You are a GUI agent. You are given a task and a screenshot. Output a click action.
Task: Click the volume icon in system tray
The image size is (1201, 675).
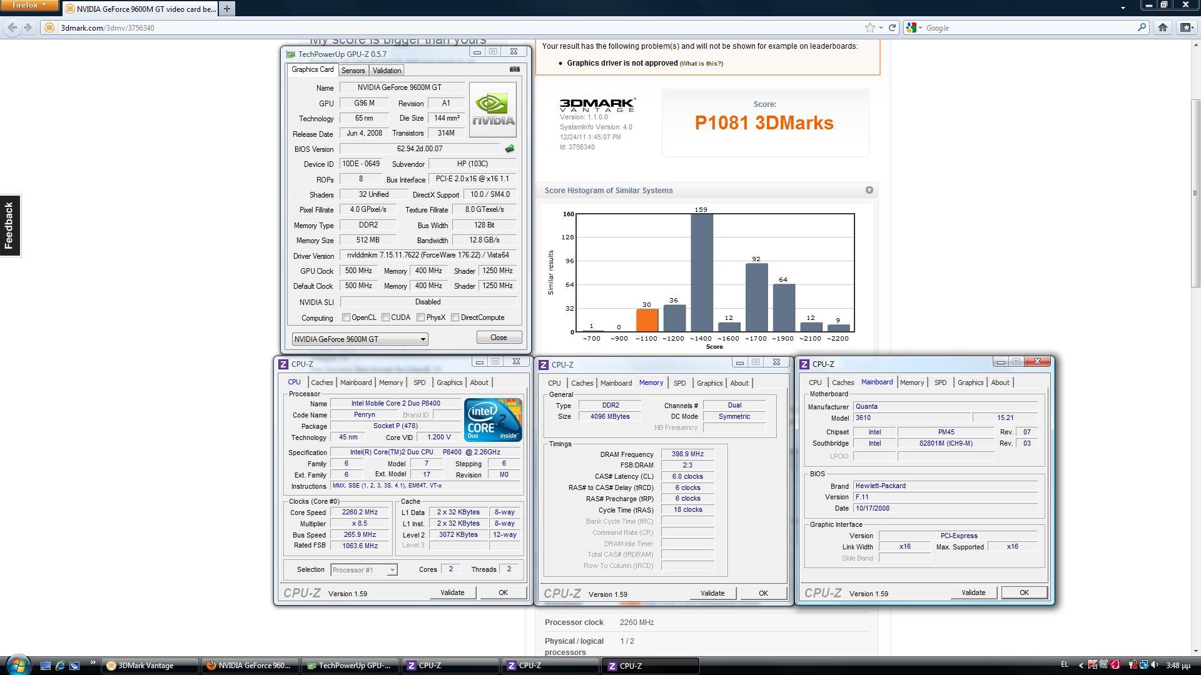1154,665
